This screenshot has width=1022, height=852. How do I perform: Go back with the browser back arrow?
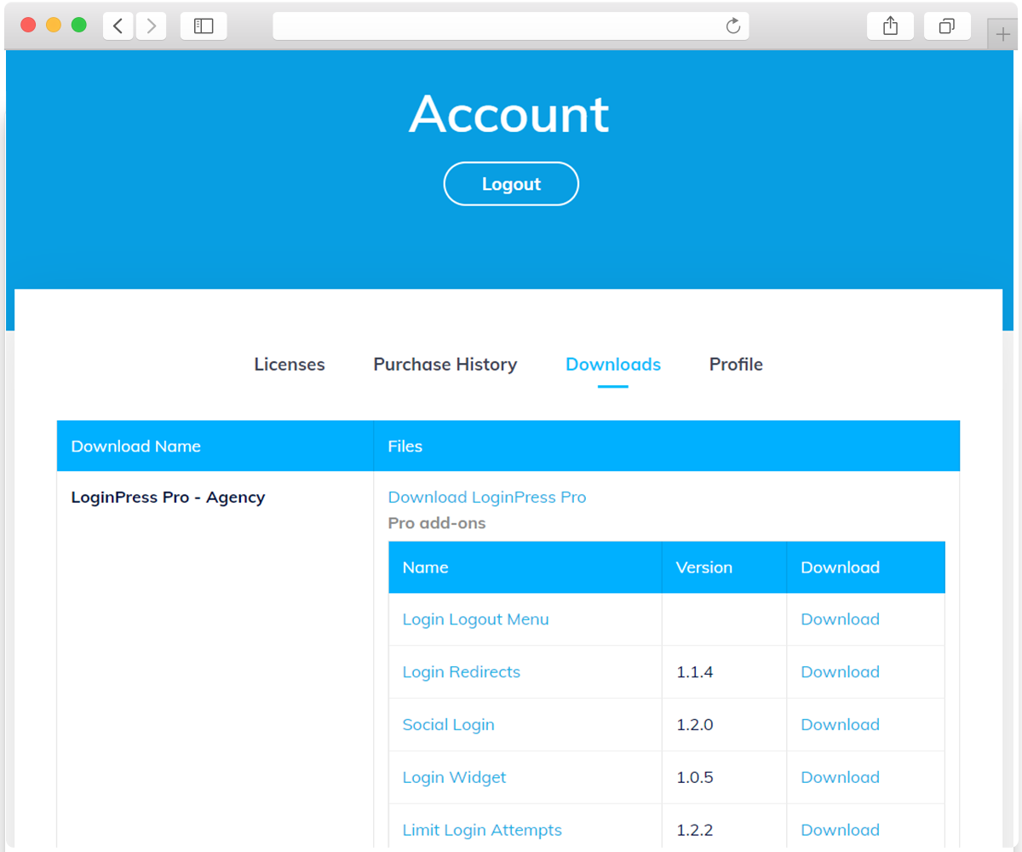[x=118, y=26]
